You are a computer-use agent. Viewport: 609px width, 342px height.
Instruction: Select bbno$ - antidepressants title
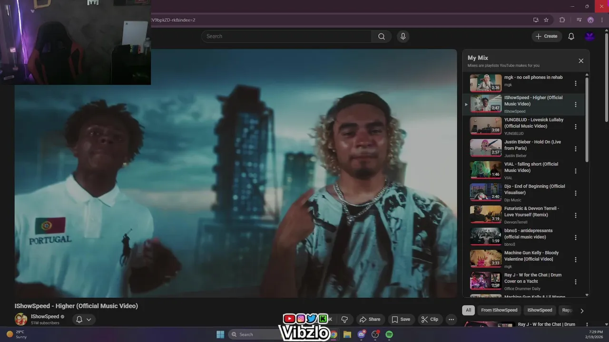pyautogui.click(x=528, y=234)
